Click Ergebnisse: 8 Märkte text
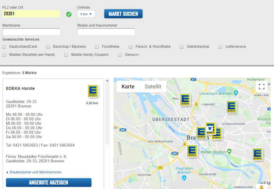Viewport: 274px width, 189px height. tap(20, 73)
